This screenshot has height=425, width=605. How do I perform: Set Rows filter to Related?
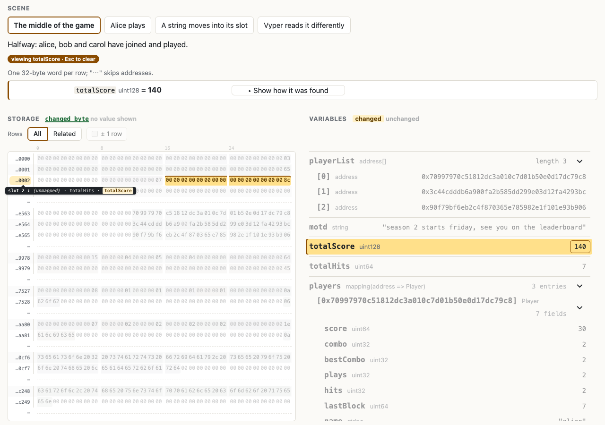coord(64,134)
